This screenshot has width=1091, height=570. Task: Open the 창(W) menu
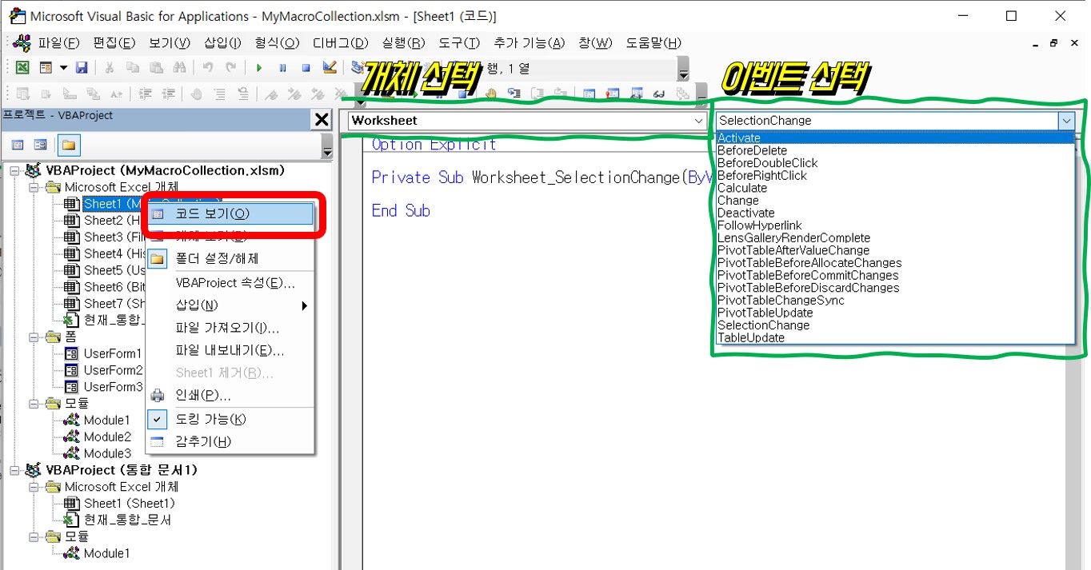tap(595, 43)
